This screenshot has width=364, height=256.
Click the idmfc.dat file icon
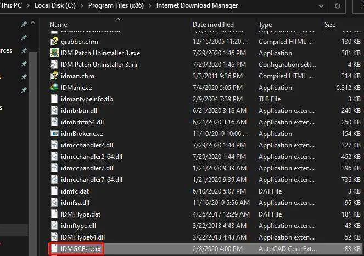[54, 191]
